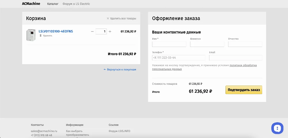
Task: Focus the Email input field
Action: (236, 58)
